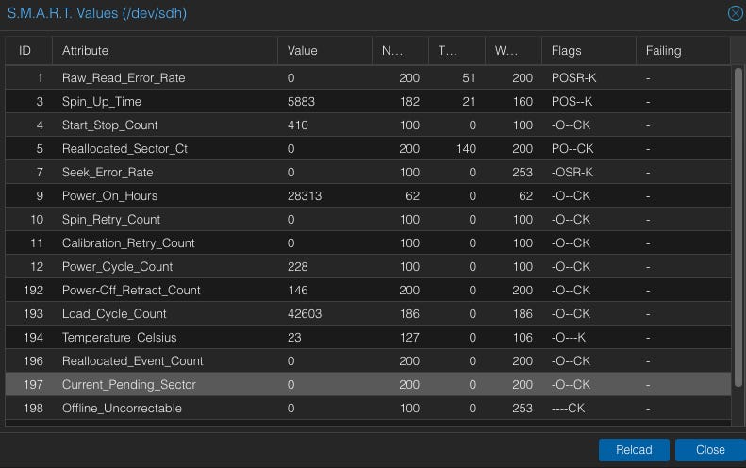Click ID 193 in the table
The width and height of the screenshot is (746, 468).
[x=33, y=314]
